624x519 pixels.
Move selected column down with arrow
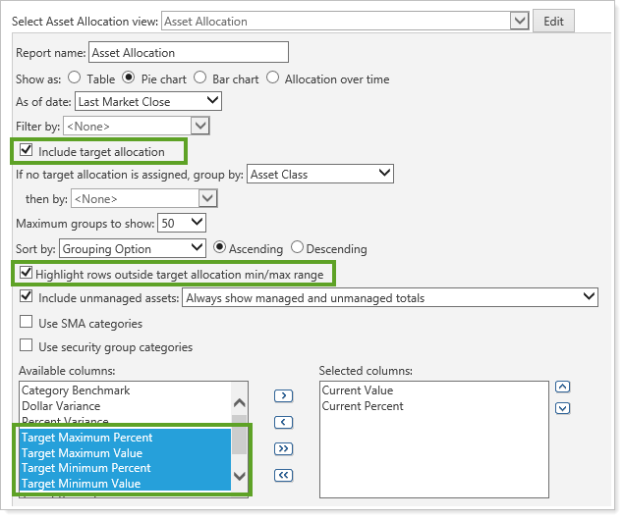tap(562, 407)
